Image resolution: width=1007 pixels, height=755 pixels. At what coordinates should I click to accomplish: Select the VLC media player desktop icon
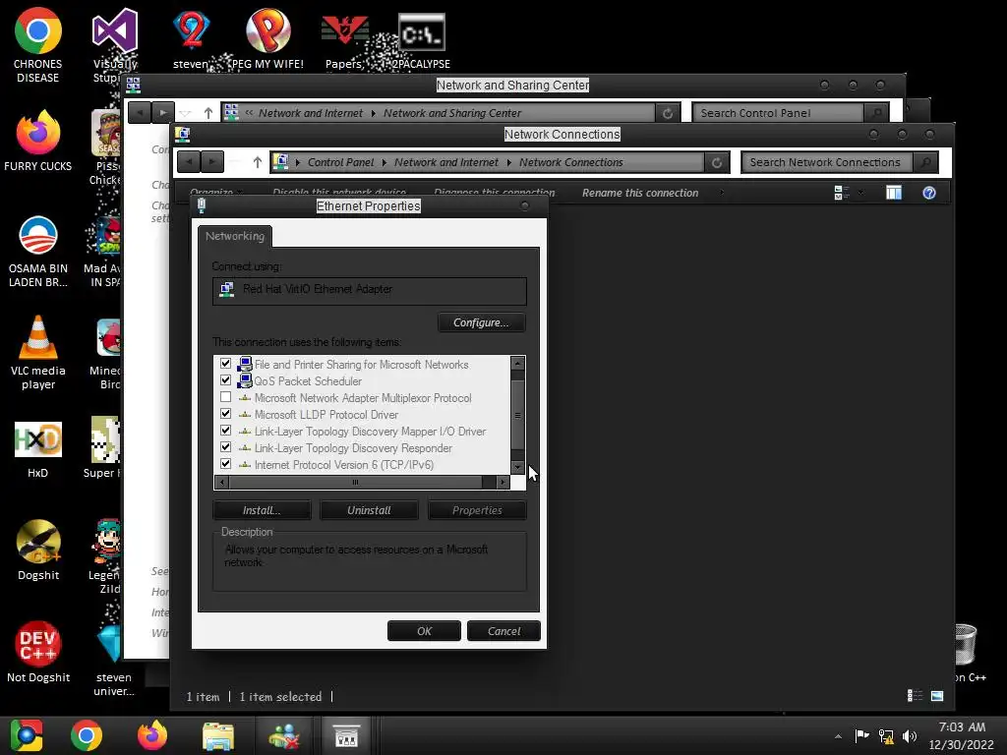coord(38,352)
